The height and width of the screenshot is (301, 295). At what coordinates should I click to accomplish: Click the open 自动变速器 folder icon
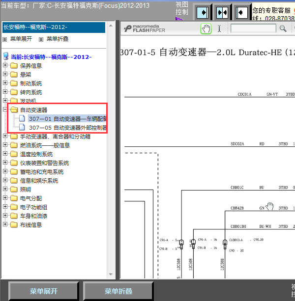[x=14, y=110]
